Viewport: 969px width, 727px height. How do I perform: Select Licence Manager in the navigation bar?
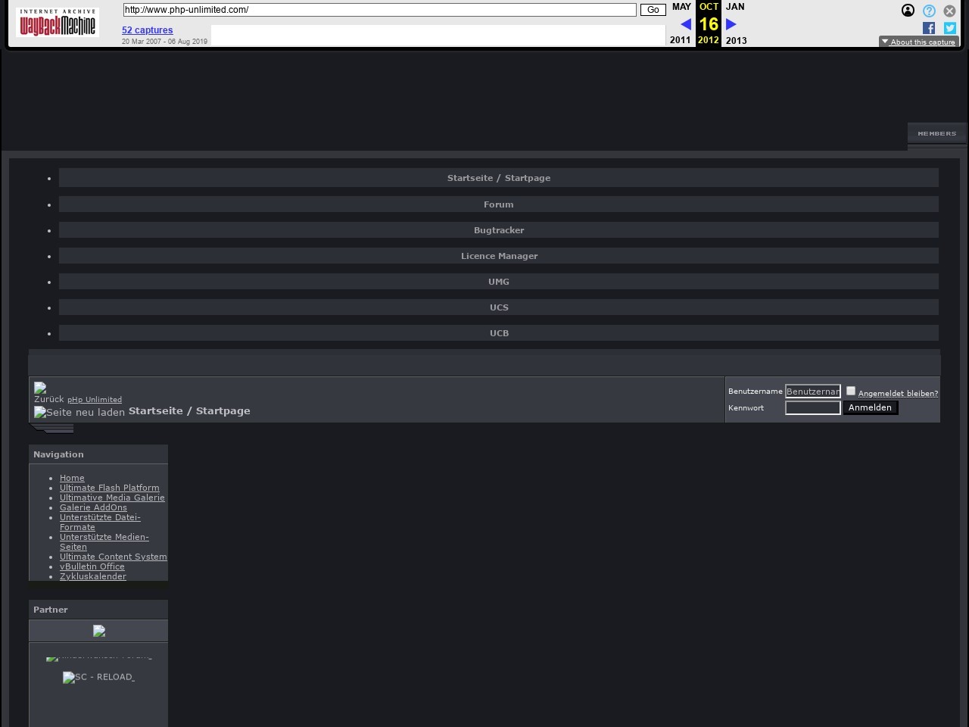pos(498,256)
